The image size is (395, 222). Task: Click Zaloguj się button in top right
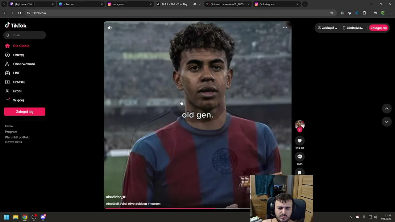(379, 28)
